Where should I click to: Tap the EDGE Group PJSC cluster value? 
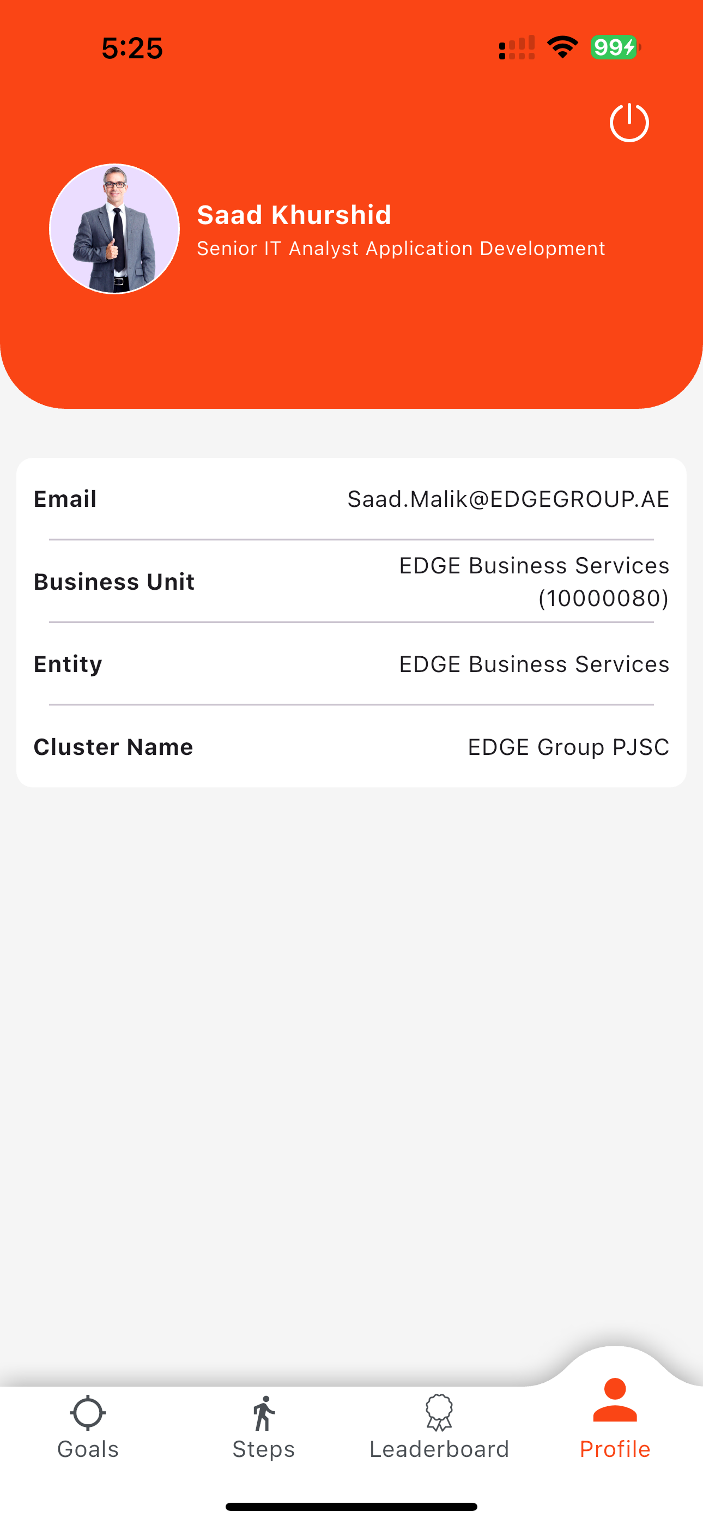pyautogui.click(x=569, y=747)
